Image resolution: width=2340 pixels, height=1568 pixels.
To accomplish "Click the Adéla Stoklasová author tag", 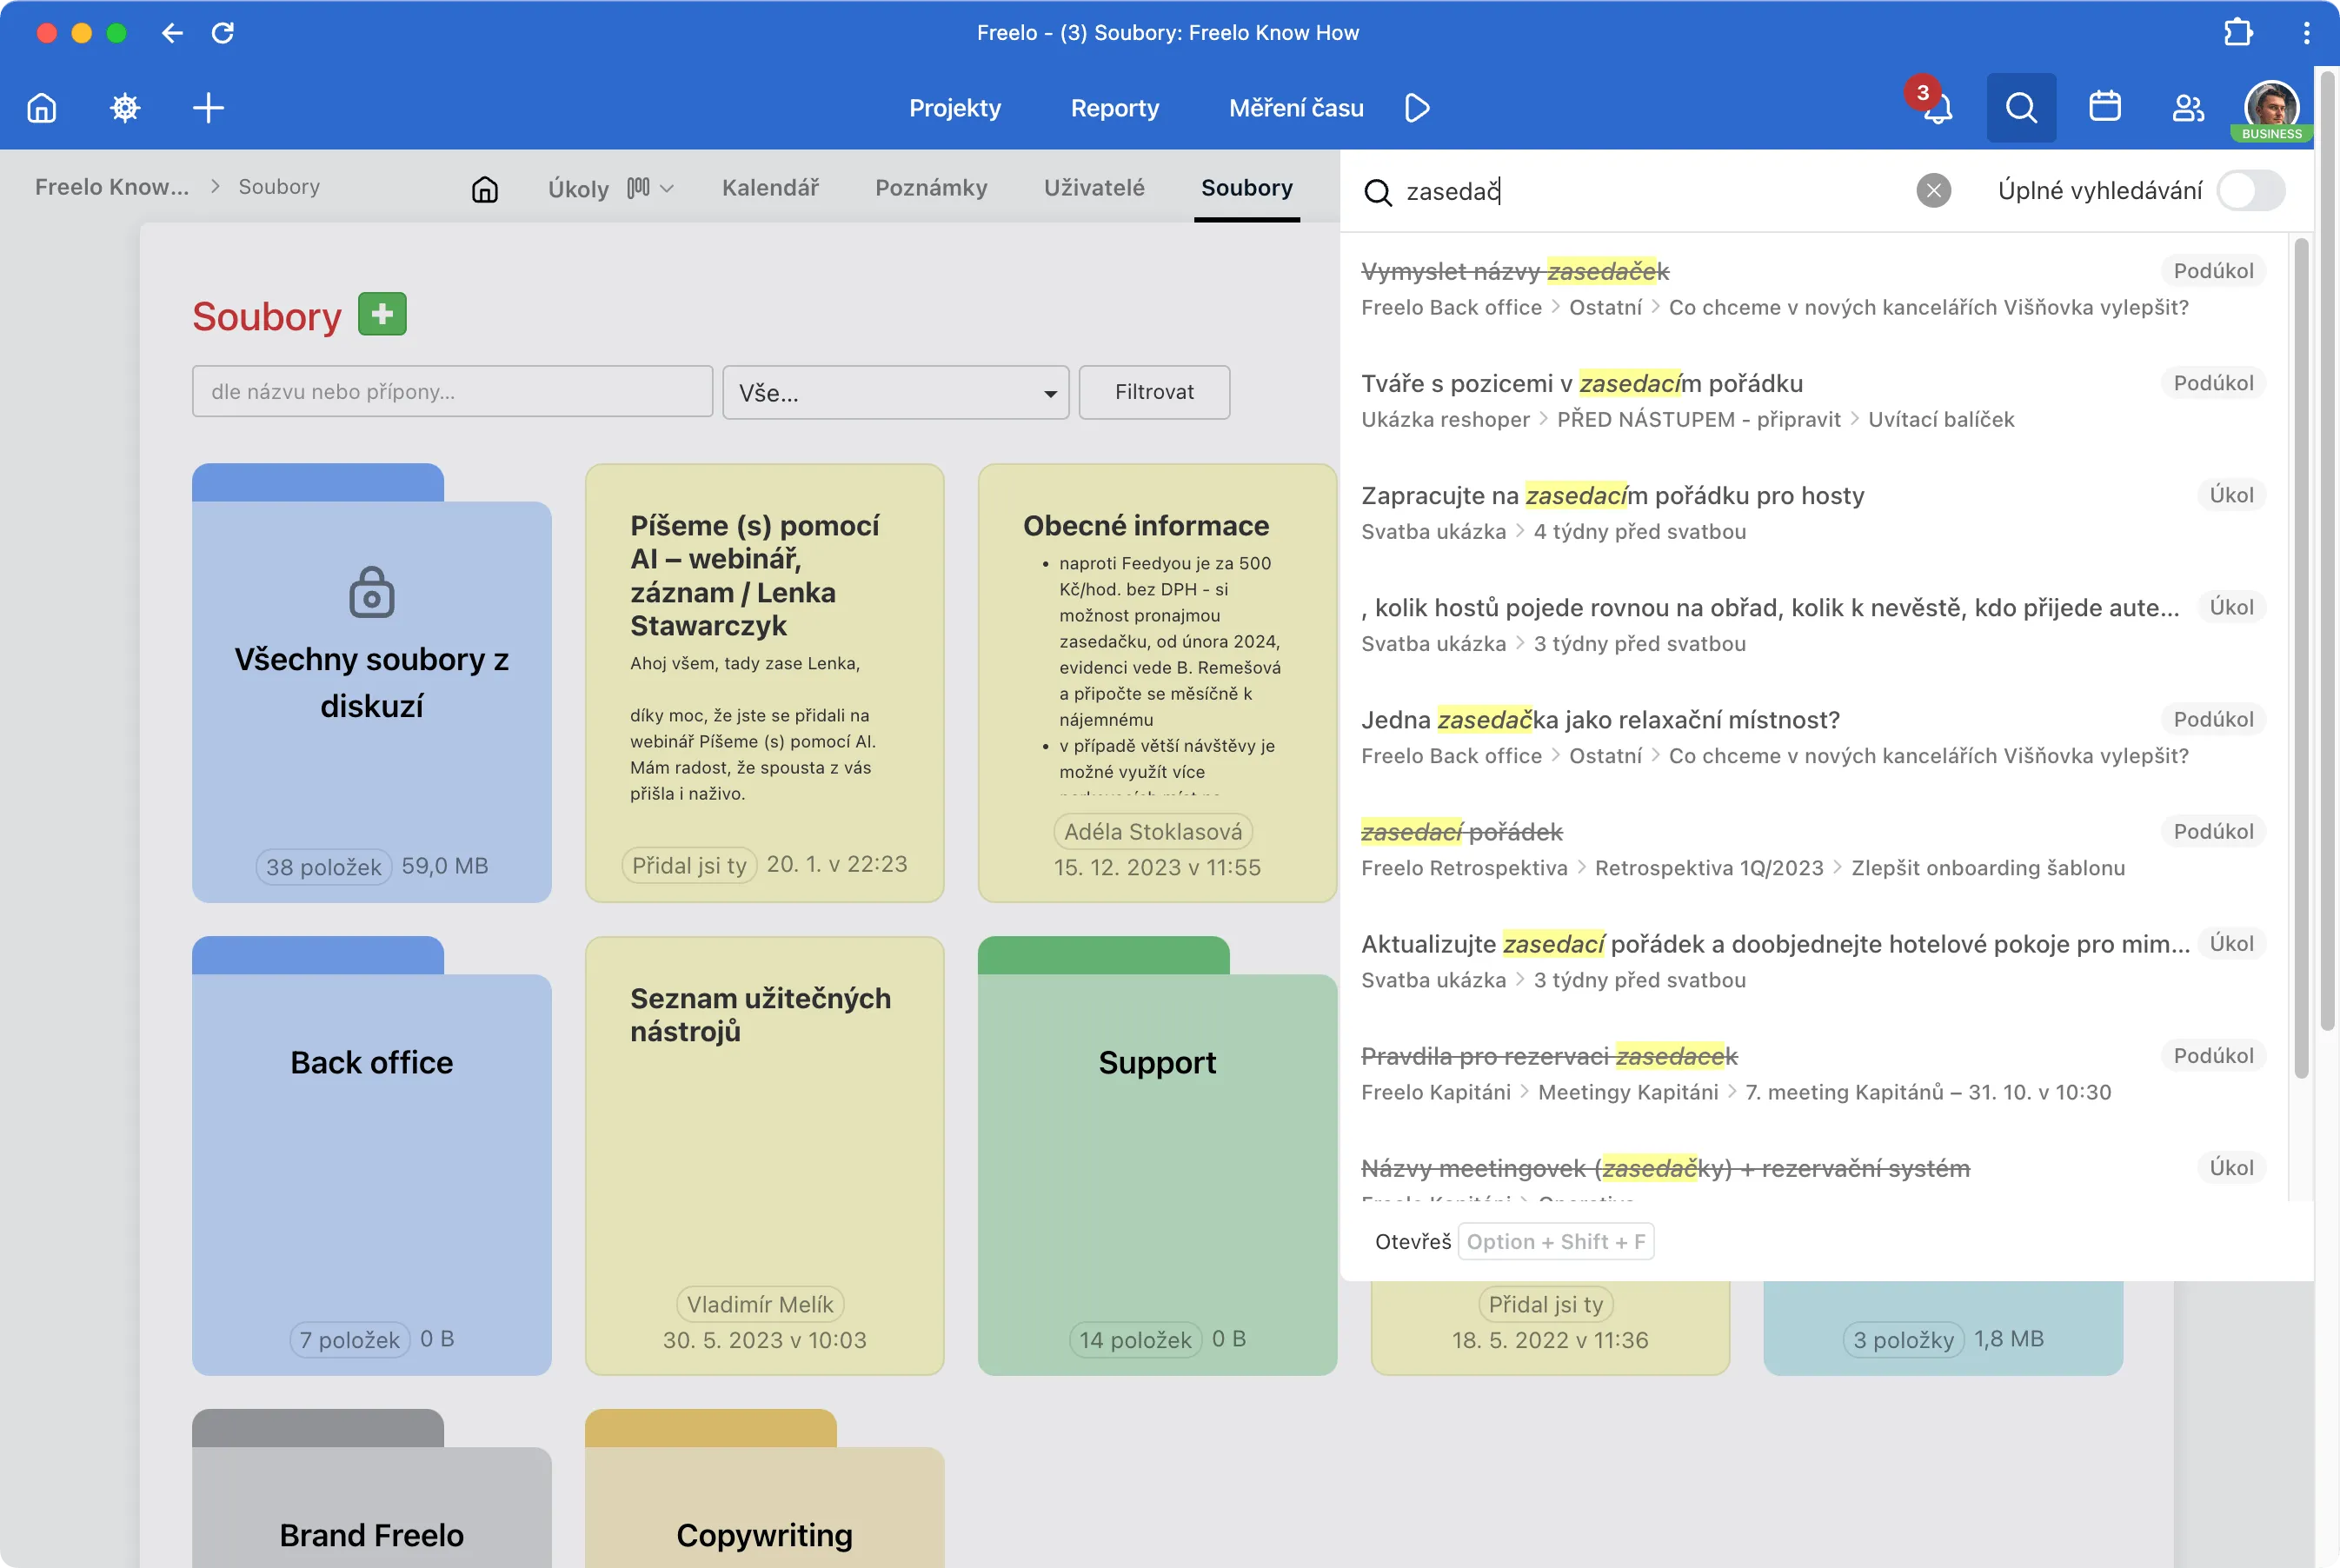I will click(1153, 831).
